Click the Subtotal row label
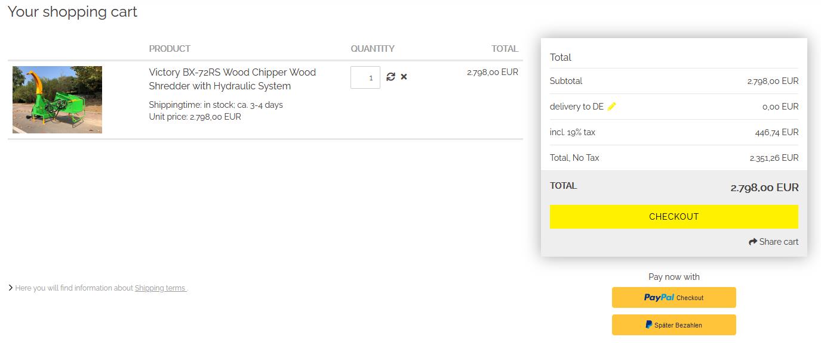 (x=566, y=81)
